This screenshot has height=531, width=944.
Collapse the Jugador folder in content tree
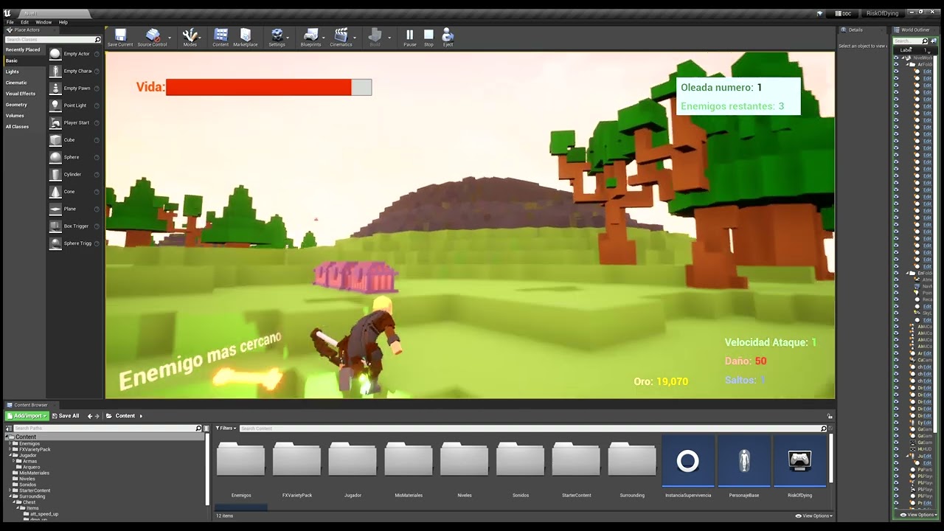[x=11, y=455]
